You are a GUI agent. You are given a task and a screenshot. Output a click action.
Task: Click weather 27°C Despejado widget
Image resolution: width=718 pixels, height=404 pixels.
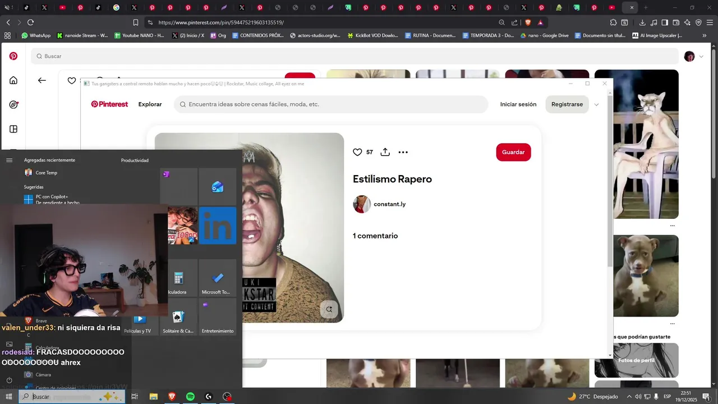(592, 397)
